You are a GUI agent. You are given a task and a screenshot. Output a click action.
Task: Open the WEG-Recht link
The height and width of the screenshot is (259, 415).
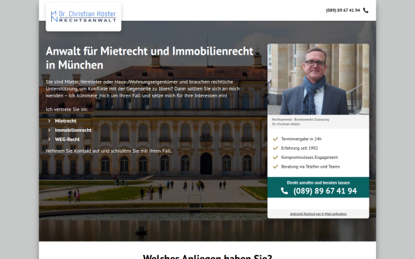pos(67,140)
